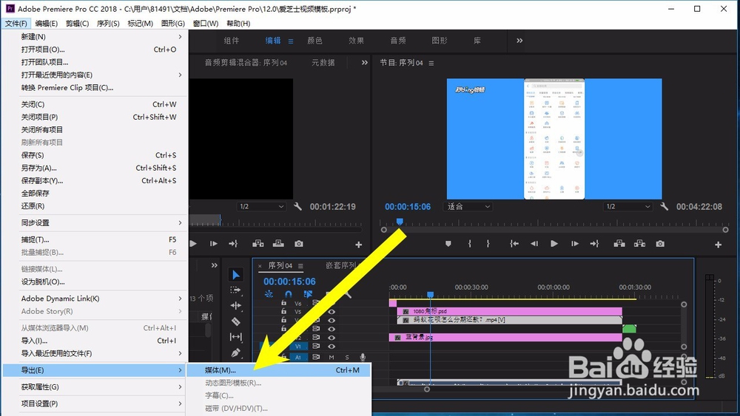The image size is (740, 416).
Task: Export frame from Source monitor camera icon
Action: coord(299,244)
